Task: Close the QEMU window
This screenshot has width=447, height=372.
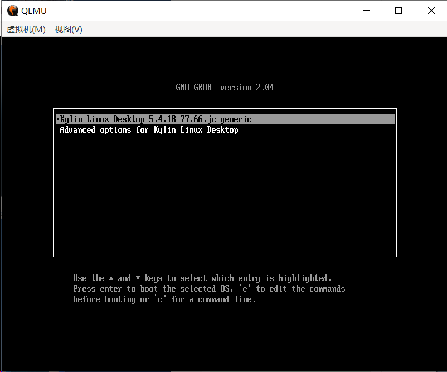Action: click(431, 11)
